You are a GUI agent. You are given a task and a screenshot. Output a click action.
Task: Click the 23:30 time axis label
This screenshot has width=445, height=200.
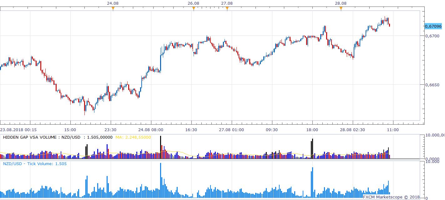point(110,130)
